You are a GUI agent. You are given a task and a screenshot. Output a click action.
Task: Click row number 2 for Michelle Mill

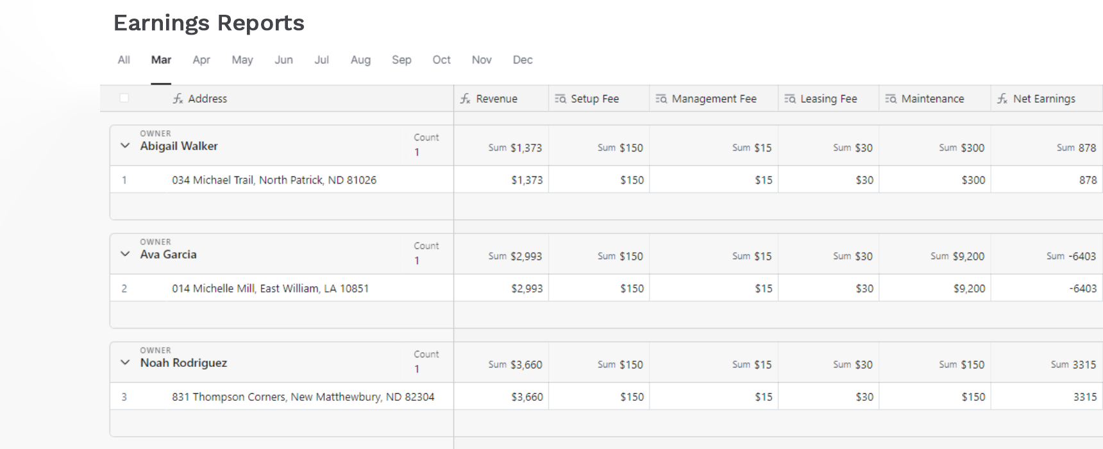[x=124, y=289]
